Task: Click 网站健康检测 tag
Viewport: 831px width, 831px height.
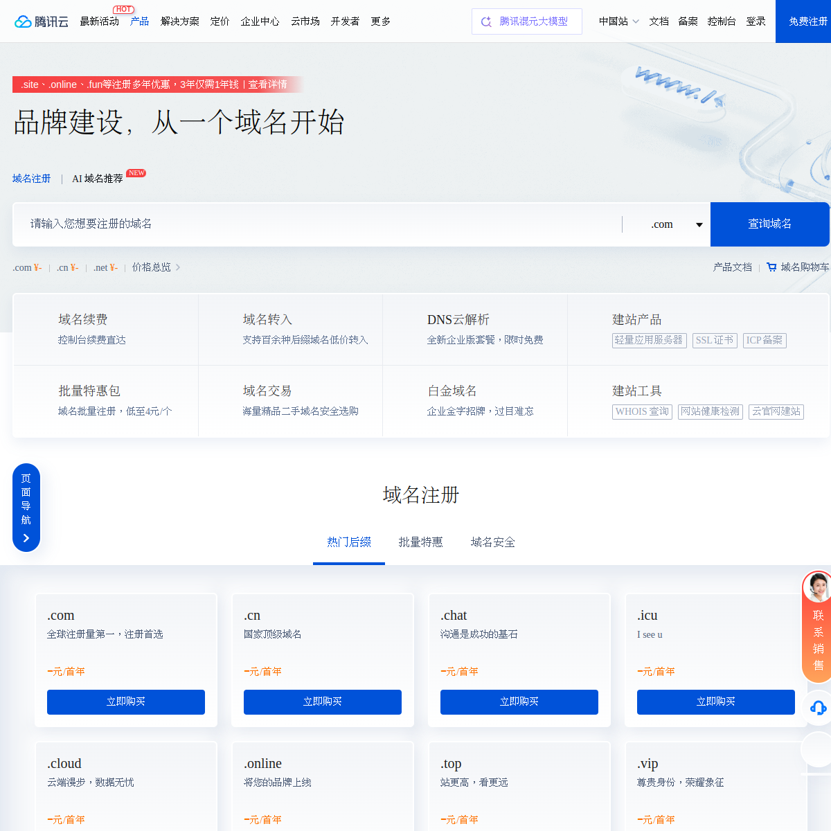Action: [711, 411]
